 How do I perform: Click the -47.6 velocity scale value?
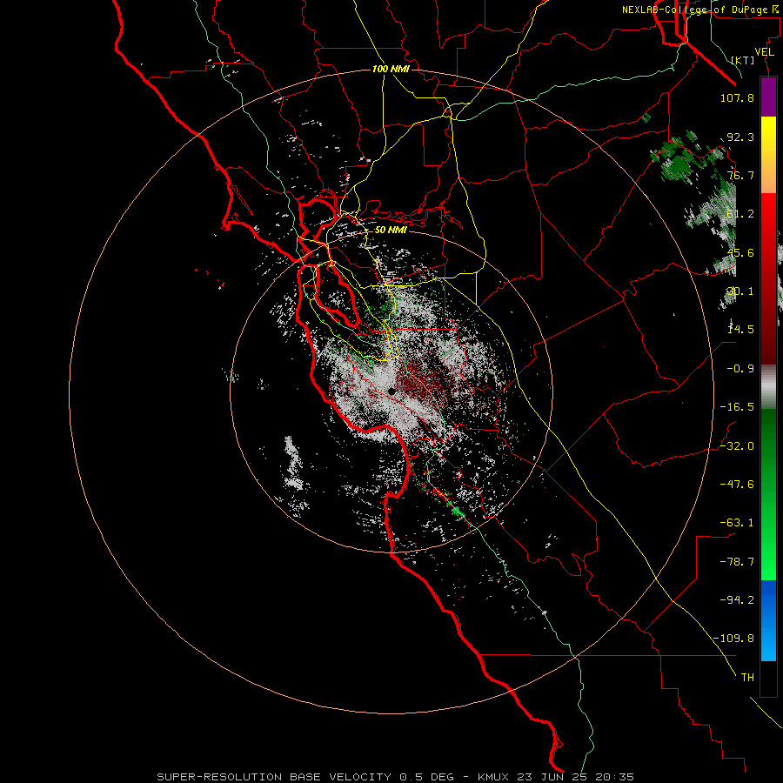pos(737,485)
